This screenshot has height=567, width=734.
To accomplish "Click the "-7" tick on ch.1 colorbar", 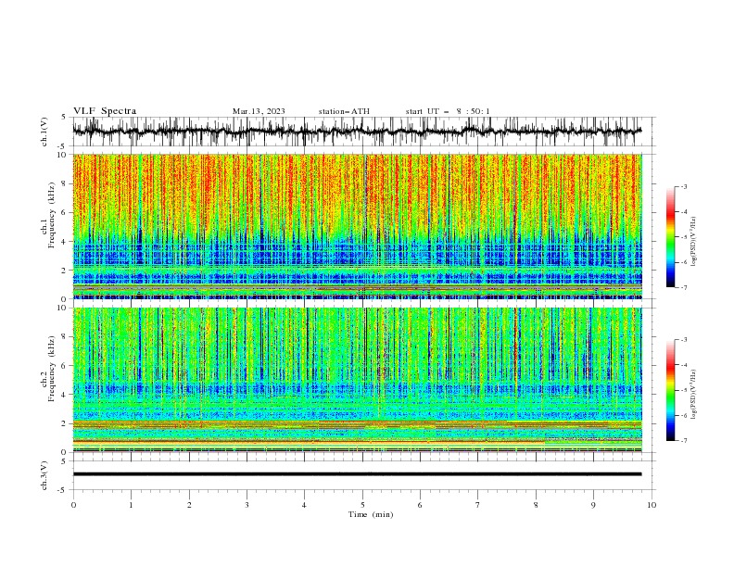I will point(683,287).
